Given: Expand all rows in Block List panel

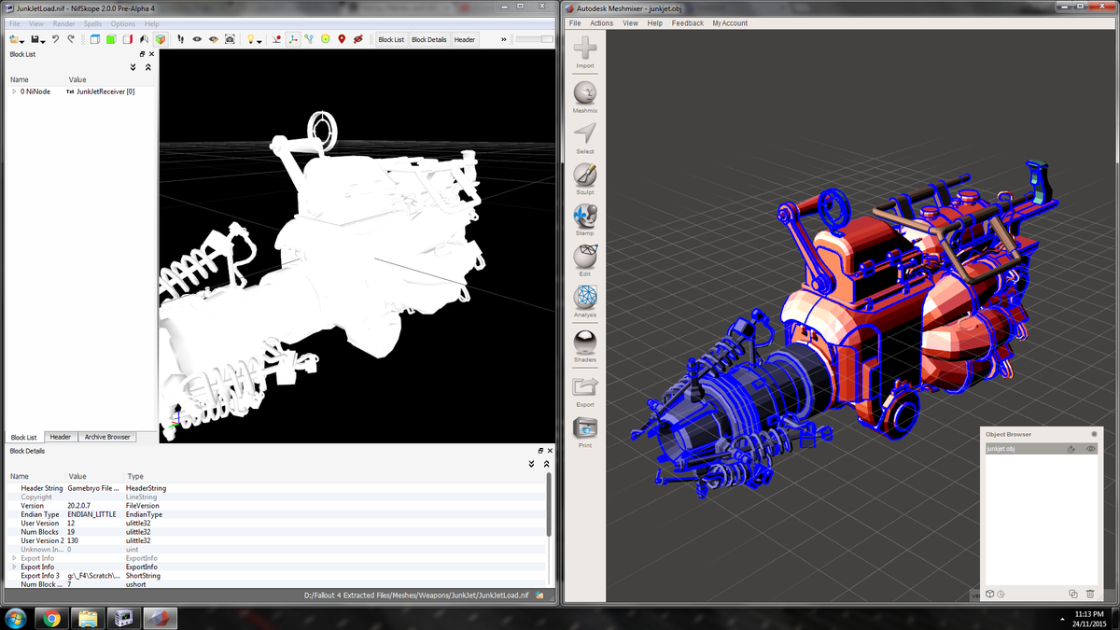Looking at the screenshot, I should pyautogui.click(x=133, y=67).
